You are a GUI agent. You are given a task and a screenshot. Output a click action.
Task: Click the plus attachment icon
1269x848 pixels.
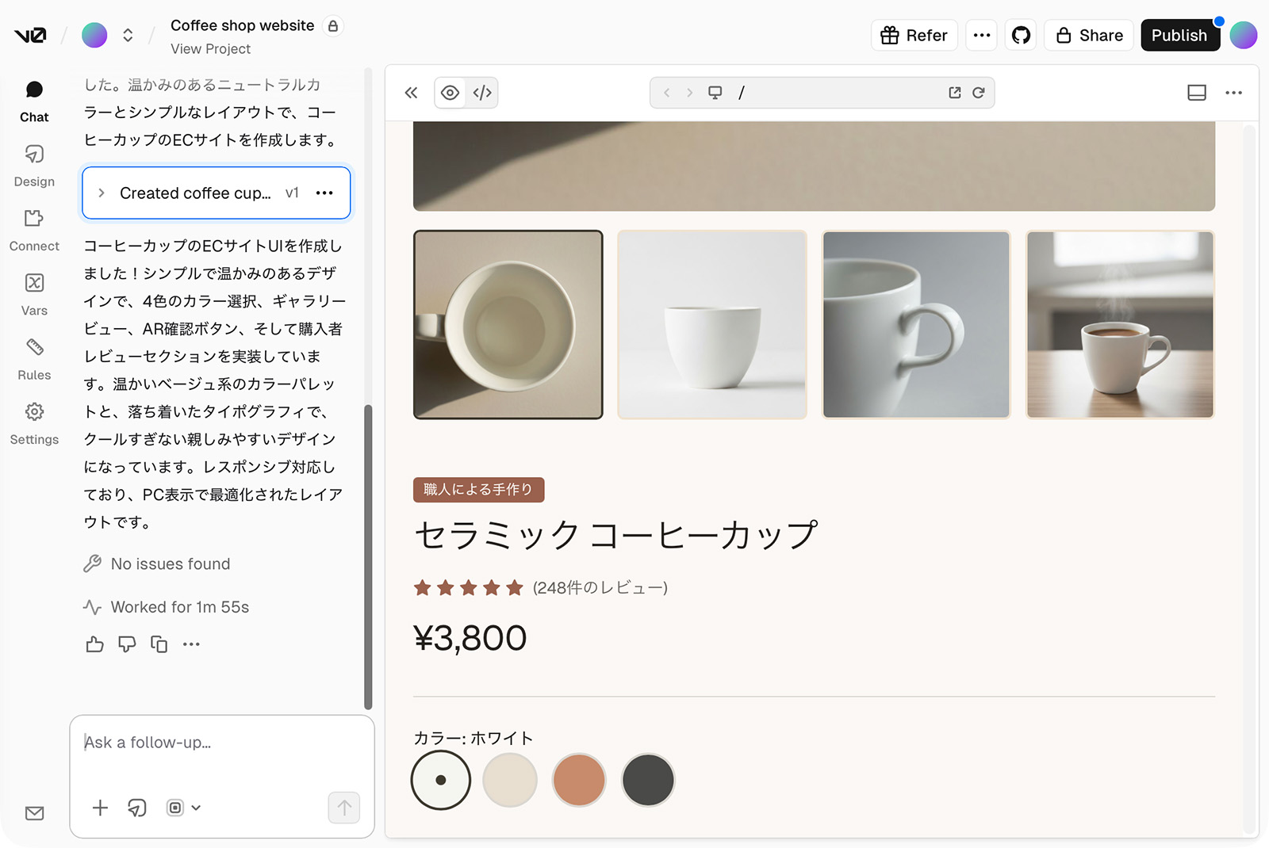point(100,808)
